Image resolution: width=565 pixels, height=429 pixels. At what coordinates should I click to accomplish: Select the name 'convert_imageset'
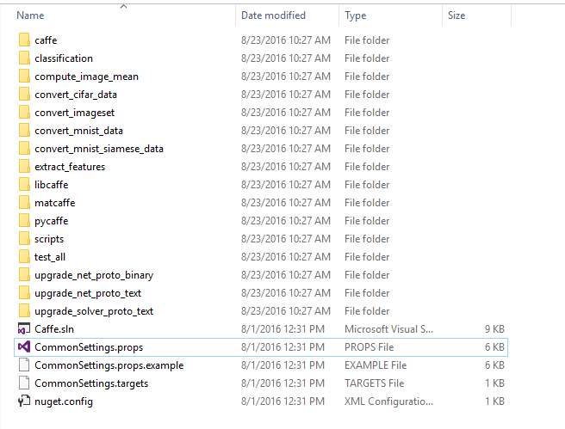pos(75,113)
